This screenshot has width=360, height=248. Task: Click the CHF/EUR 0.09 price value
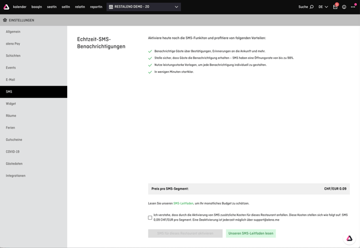click(x=335, y=189)
